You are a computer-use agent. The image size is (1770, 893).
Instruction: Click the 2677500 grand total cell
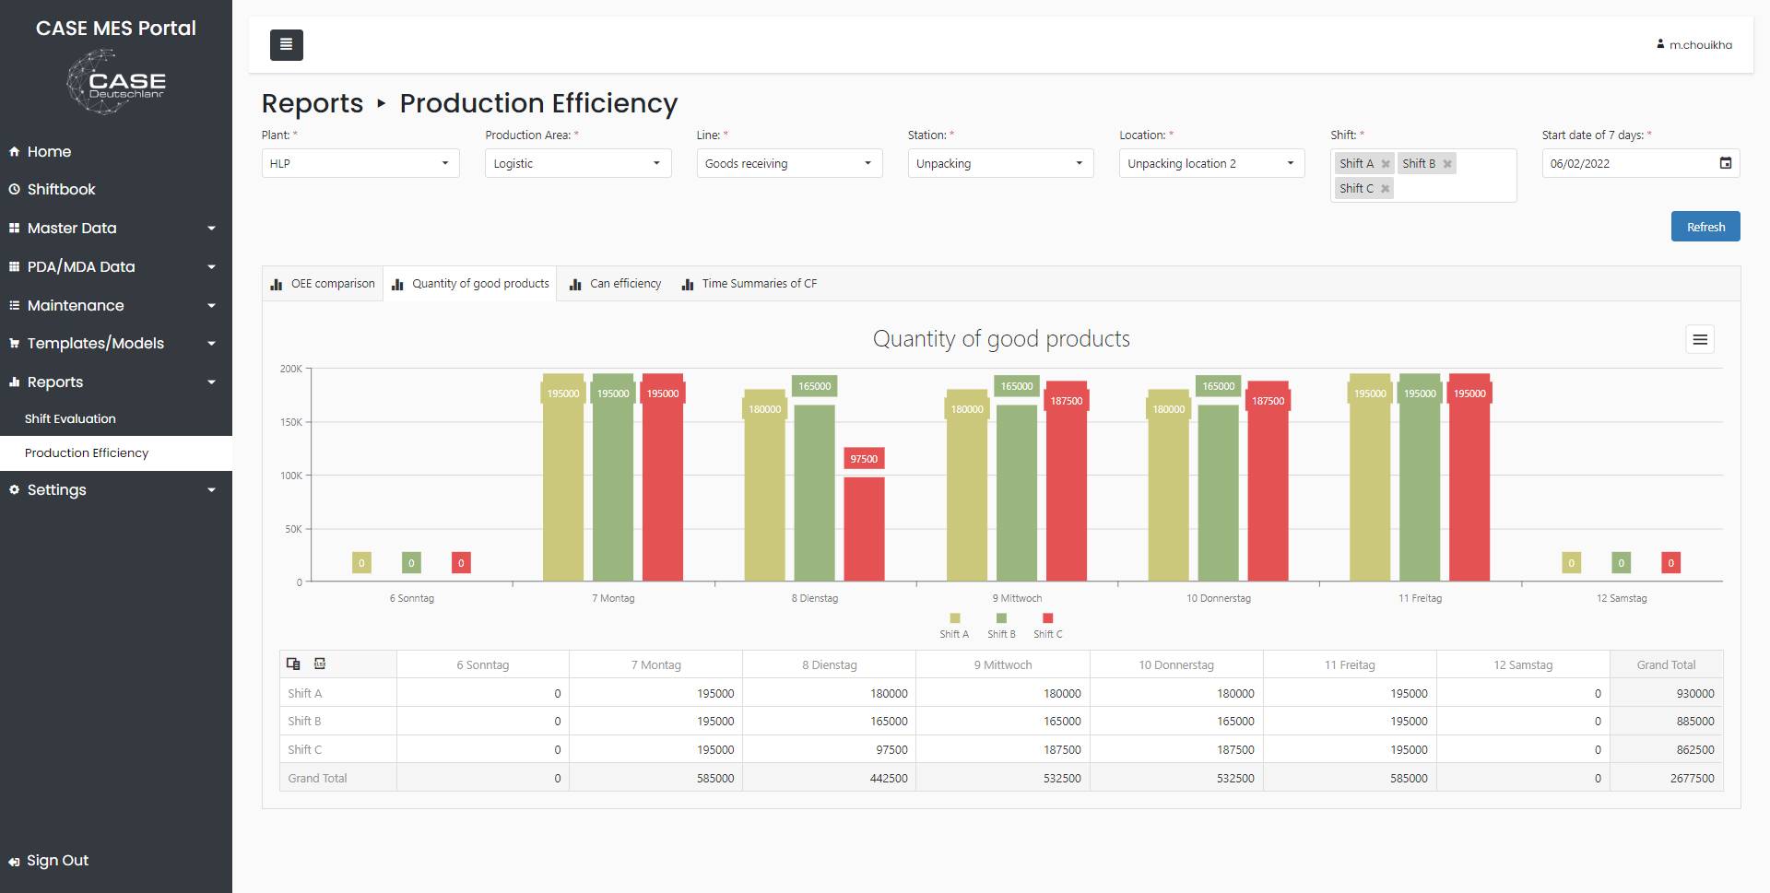point(1666,778)
